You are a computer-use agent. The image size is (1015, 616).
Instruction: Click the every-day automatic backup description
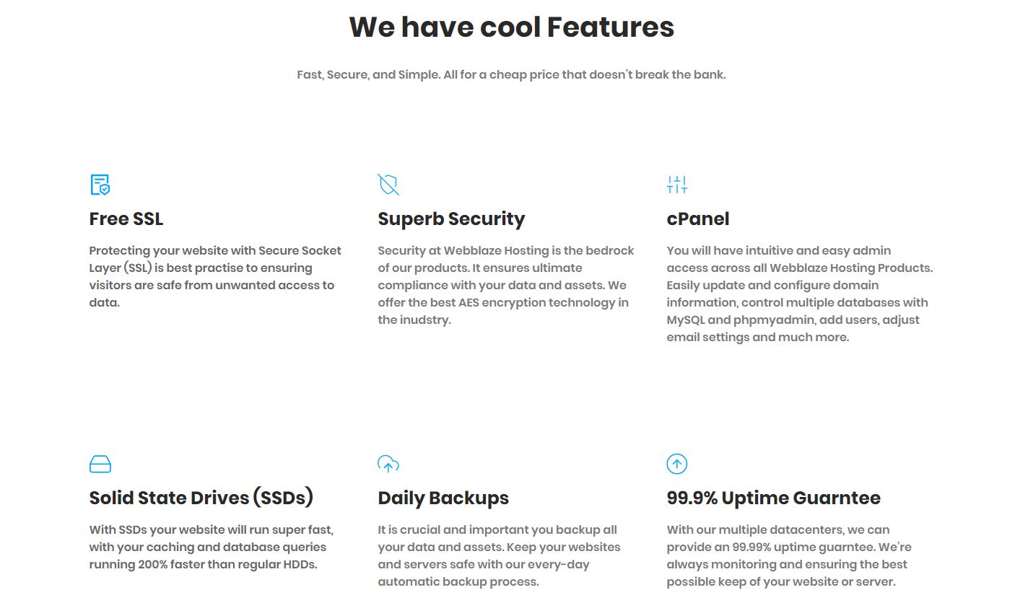pyautogui.click(x=499, y=555)
